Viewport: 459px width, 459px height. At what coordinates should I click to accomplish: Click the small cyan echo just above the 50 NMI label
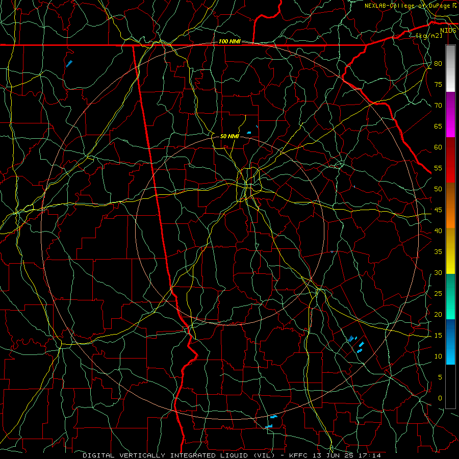[x=249, y=133]
